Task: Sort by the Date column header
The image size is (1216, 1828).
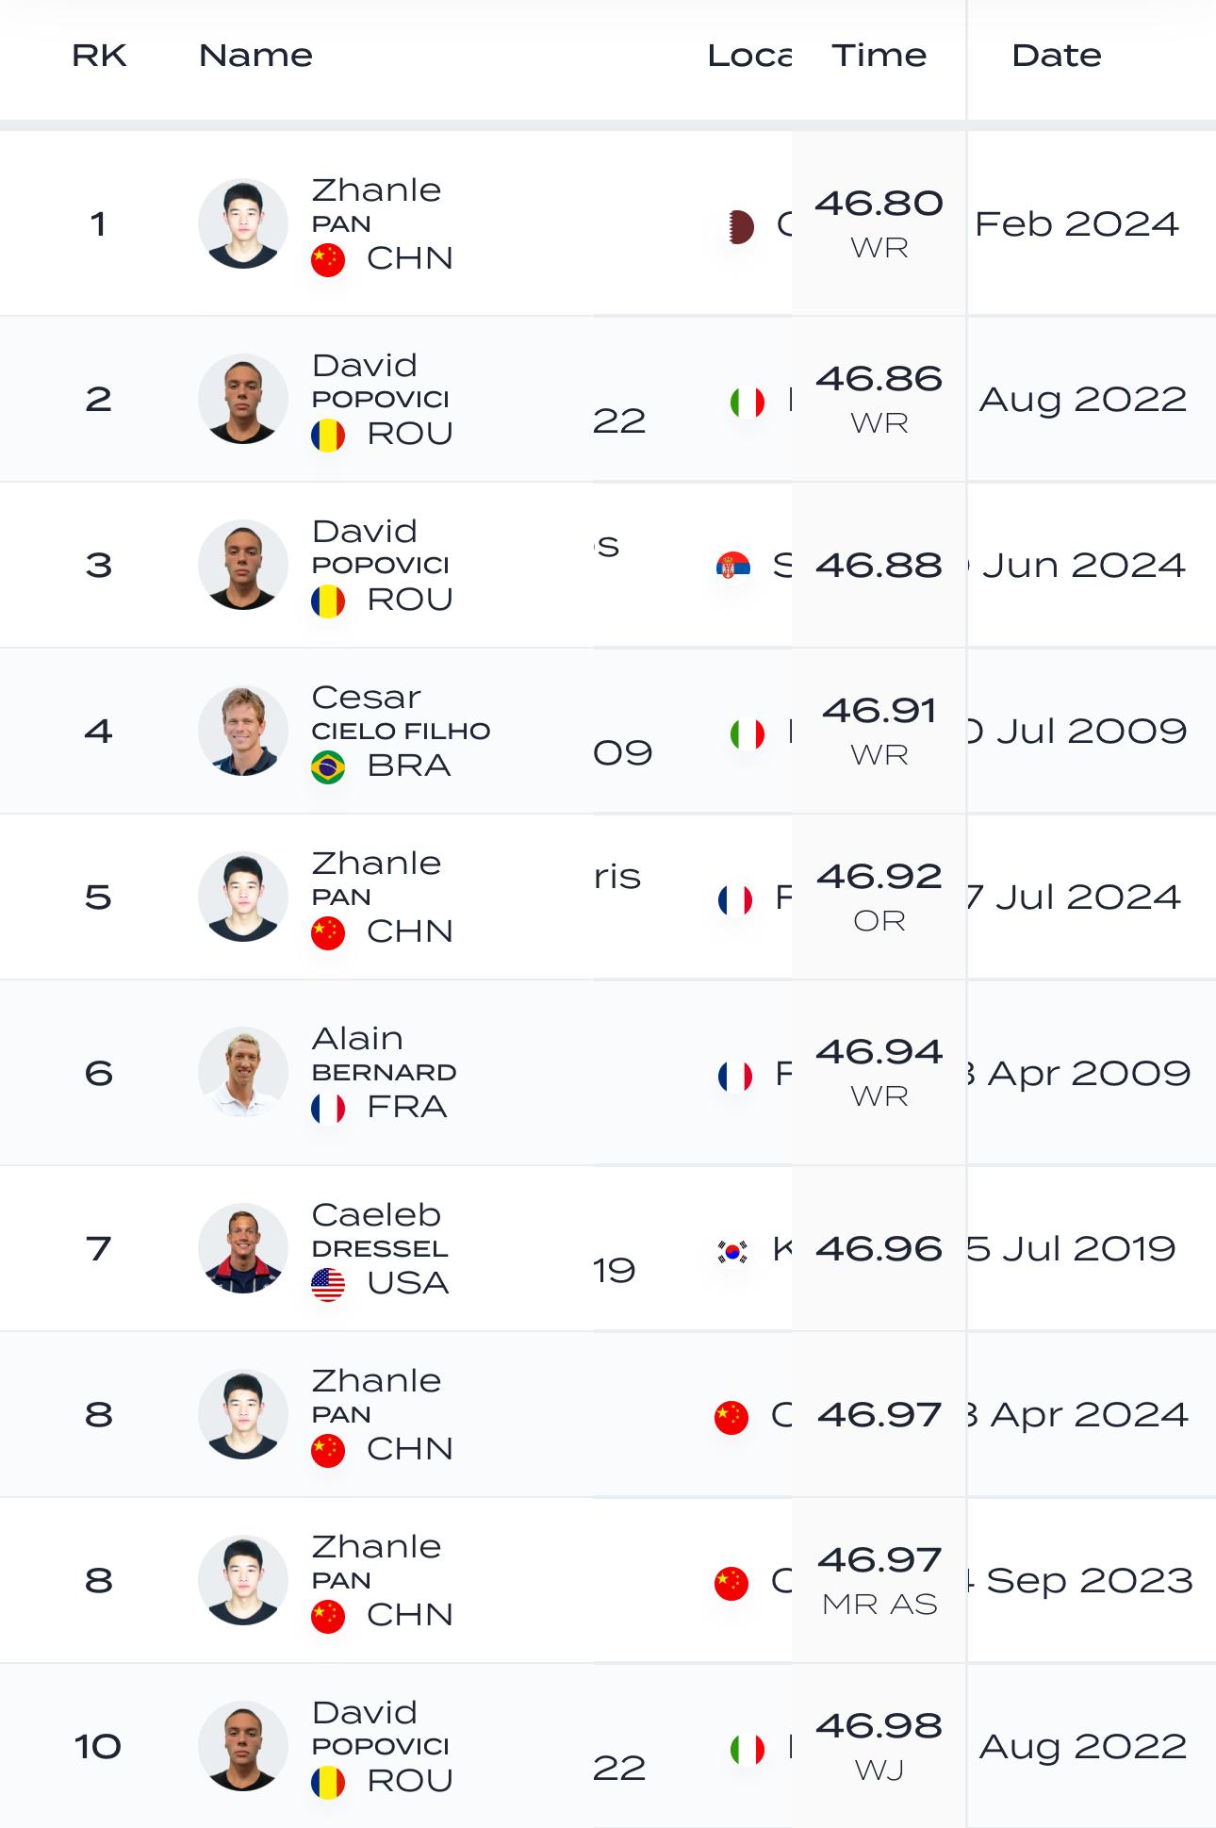Action: [1056, 56]
